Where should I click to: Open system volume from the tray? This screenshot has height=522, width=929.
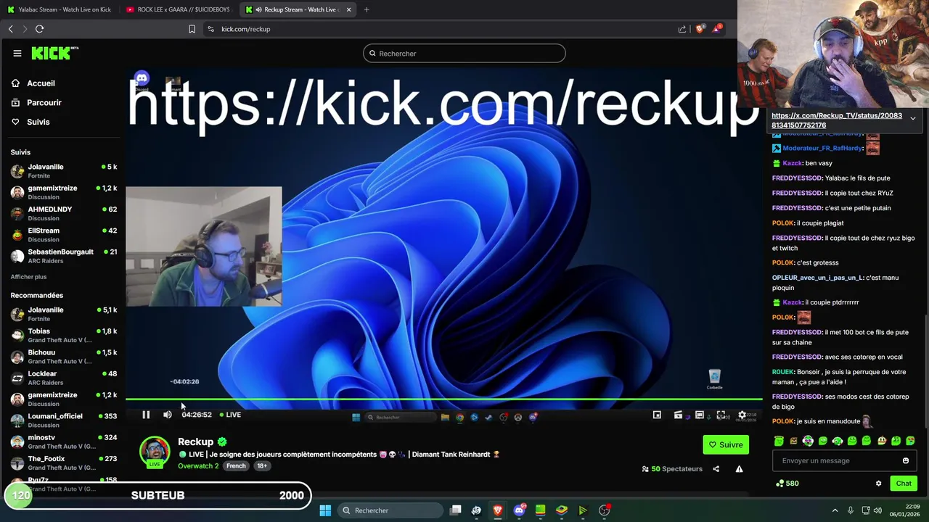pyautogui.click(x=877, y=510)
